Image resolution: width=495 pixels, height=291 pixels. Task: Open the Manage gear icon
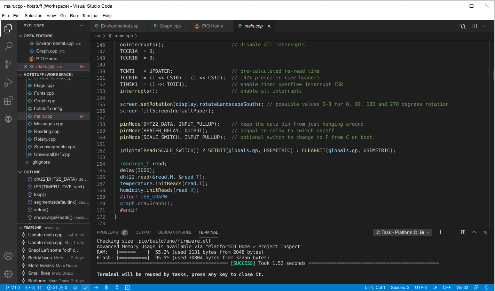pyautogui.click(x=8, y=274)
